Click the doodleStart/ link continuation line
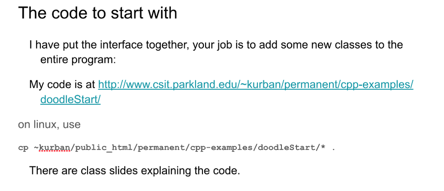Image resolution: width=444 pixels, height=191 pixels. click(71, 99)
